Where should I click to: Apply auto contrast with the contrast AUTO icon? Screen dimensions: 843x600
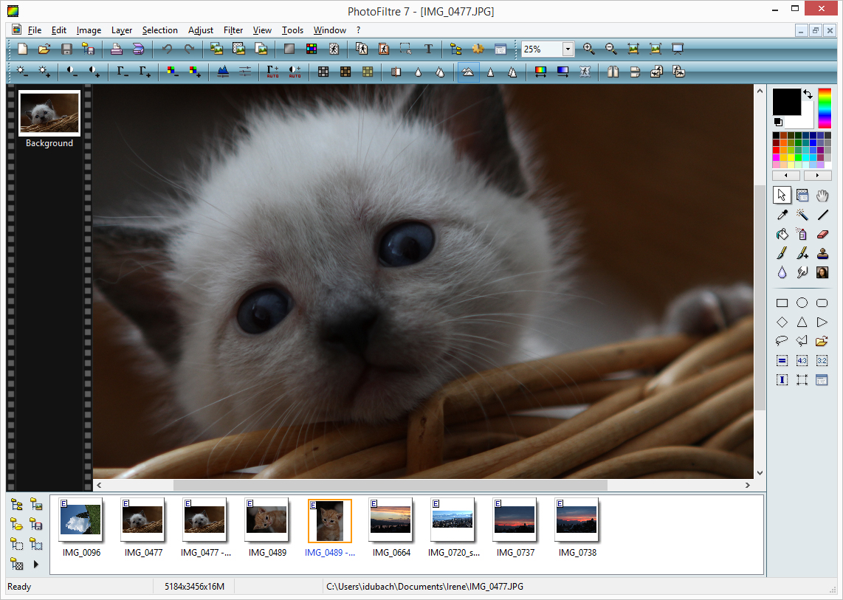pos(295,72)
